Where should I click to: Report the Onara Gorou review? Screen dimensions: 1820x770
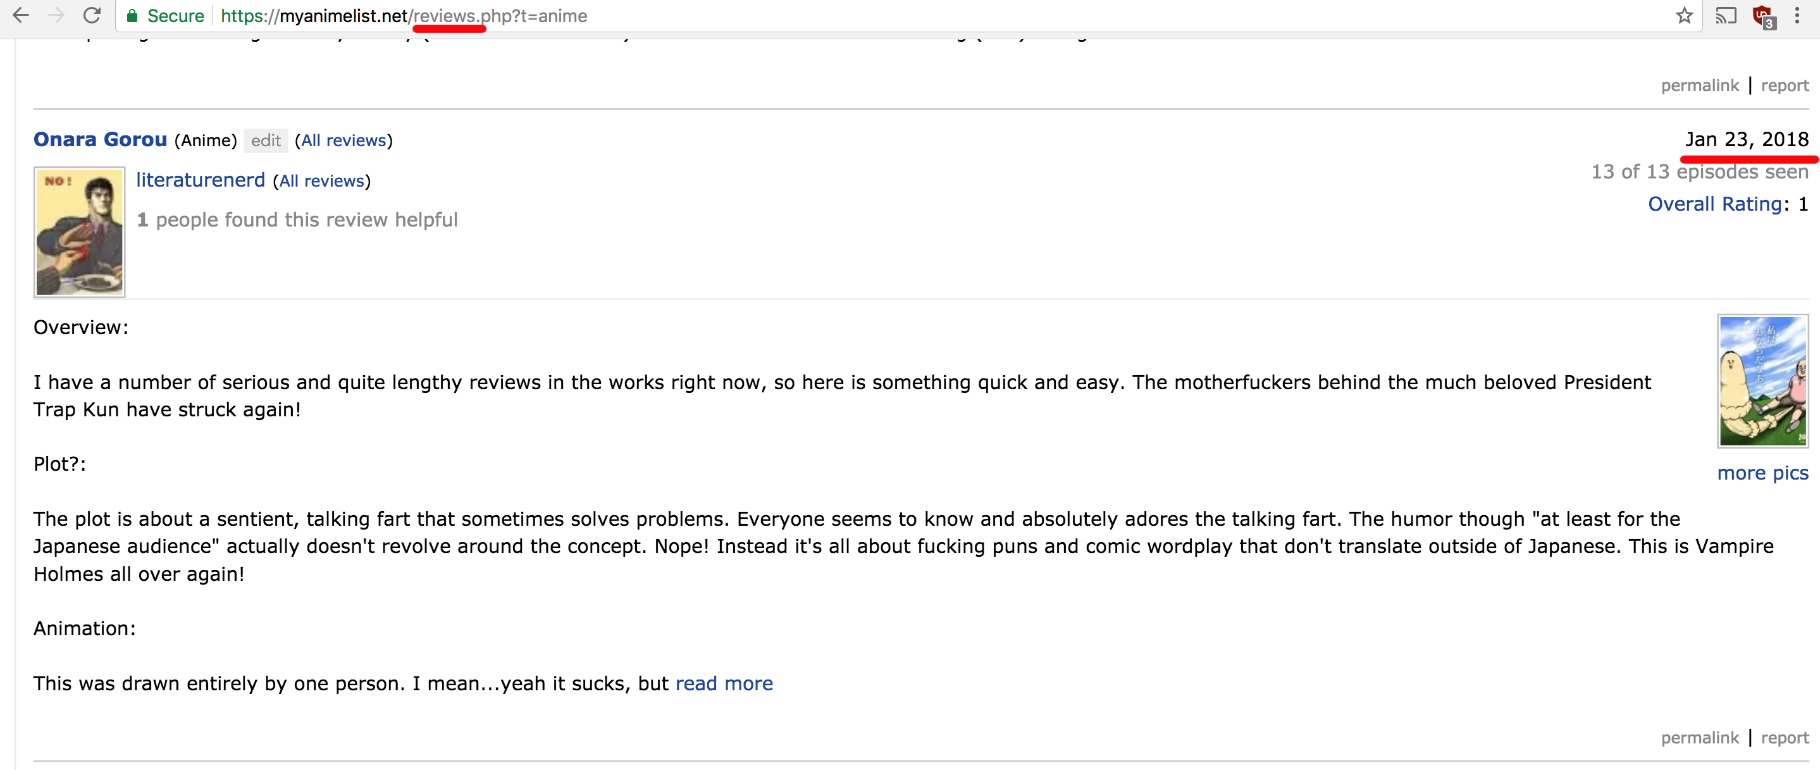click(1785, 738)
